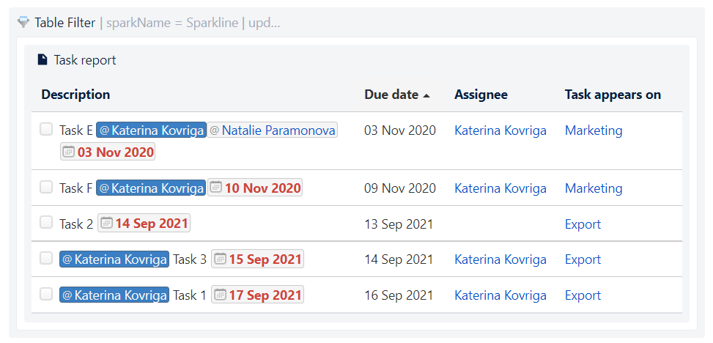The height and width of the screenshot is (343, 713).
Task: Open the Export link for Task 2
Action: tap(583, 224)
